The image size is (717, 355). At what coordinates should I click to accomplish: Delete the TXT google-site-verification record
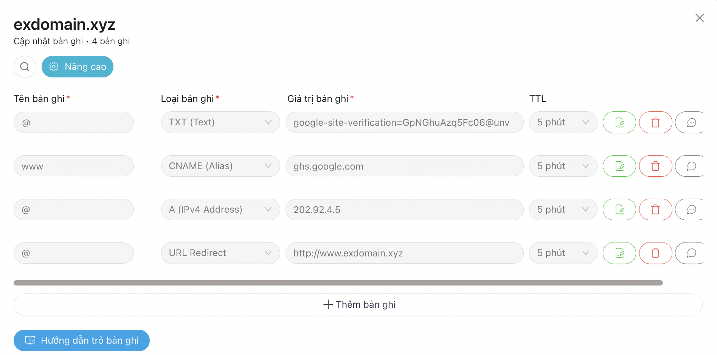[655, 122]
